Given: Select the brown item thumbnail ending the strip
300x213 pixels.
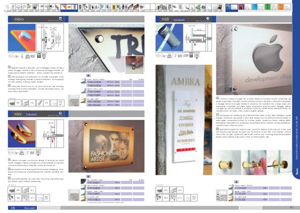Looking at the screenshot, I should 220,7.
